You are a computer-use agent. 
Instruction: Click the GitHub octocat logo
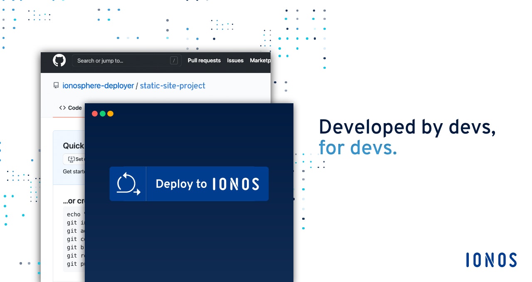coord(59,60)
